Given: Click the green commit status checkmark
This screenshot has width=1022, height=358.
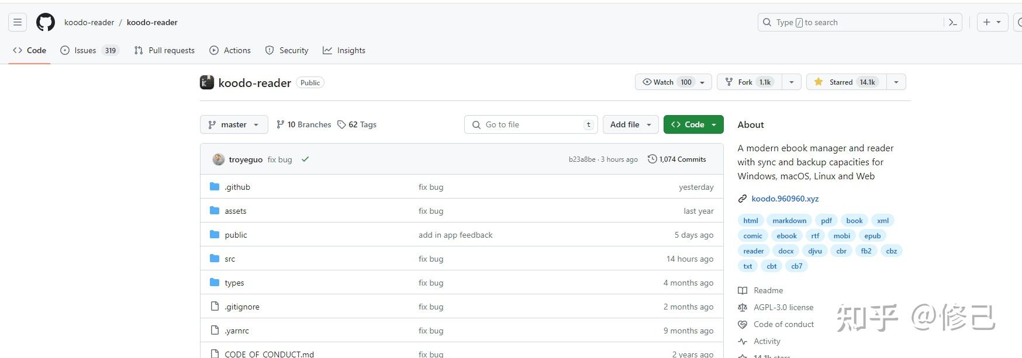Looking at the screenshot, I should (x=305, y=159).
